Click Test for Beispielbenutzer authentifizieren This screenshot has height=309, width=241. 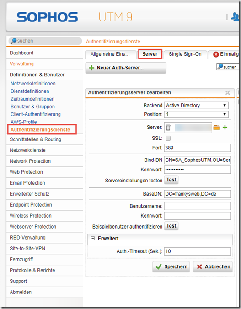171,226
